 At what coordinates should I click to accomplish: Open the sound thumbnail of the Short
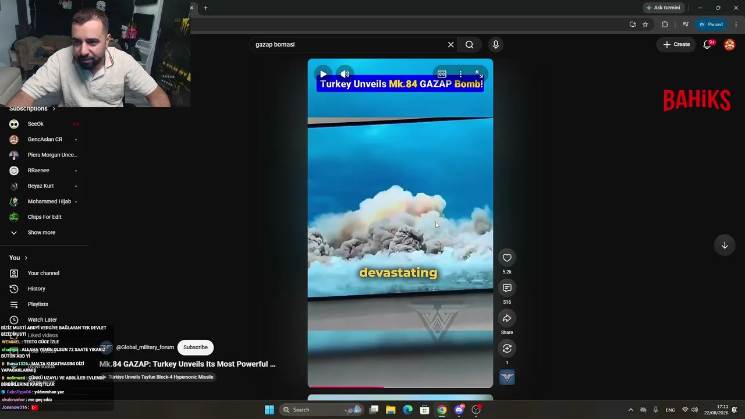[507, 378]
